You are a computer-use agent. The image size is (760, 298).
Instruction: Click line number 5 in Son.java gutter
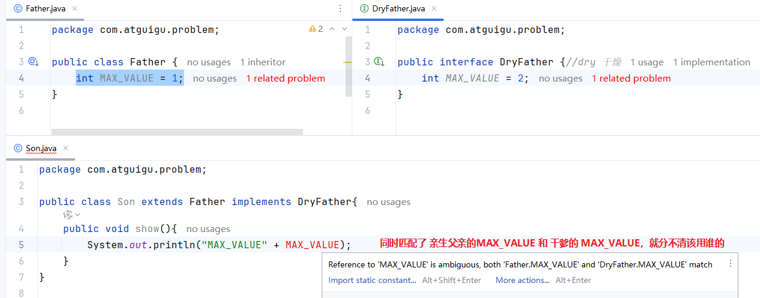[22, 245]
